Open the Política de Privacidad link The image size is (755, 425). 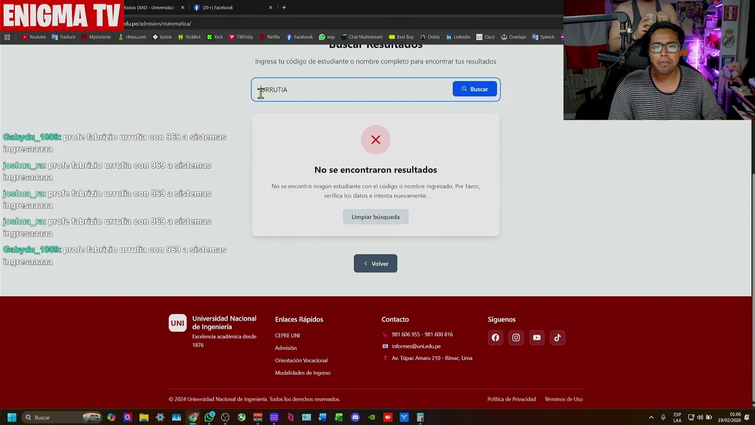pyautogui.click(x=511, y=399)
